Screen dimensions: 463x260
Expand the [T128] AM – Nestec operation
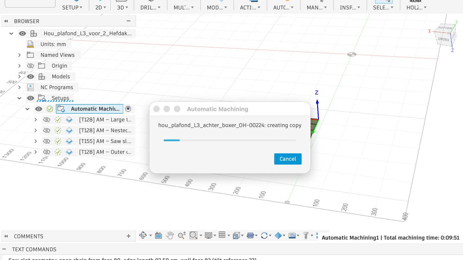36,130
